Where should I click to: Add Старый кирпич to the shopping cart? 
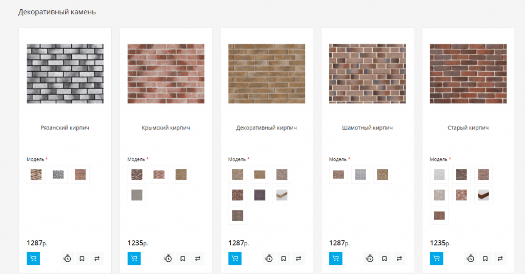[436, 258]
